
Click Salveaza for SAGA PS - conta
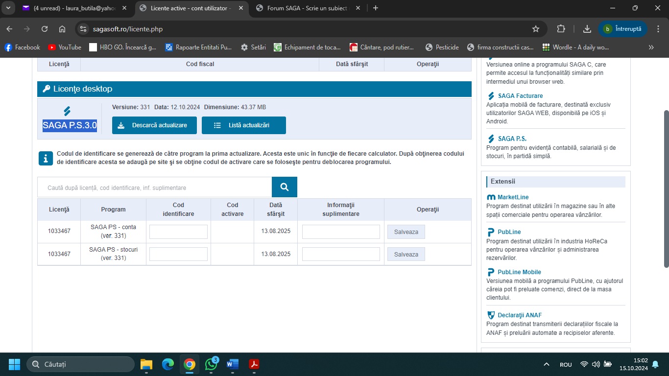(406, 232)
